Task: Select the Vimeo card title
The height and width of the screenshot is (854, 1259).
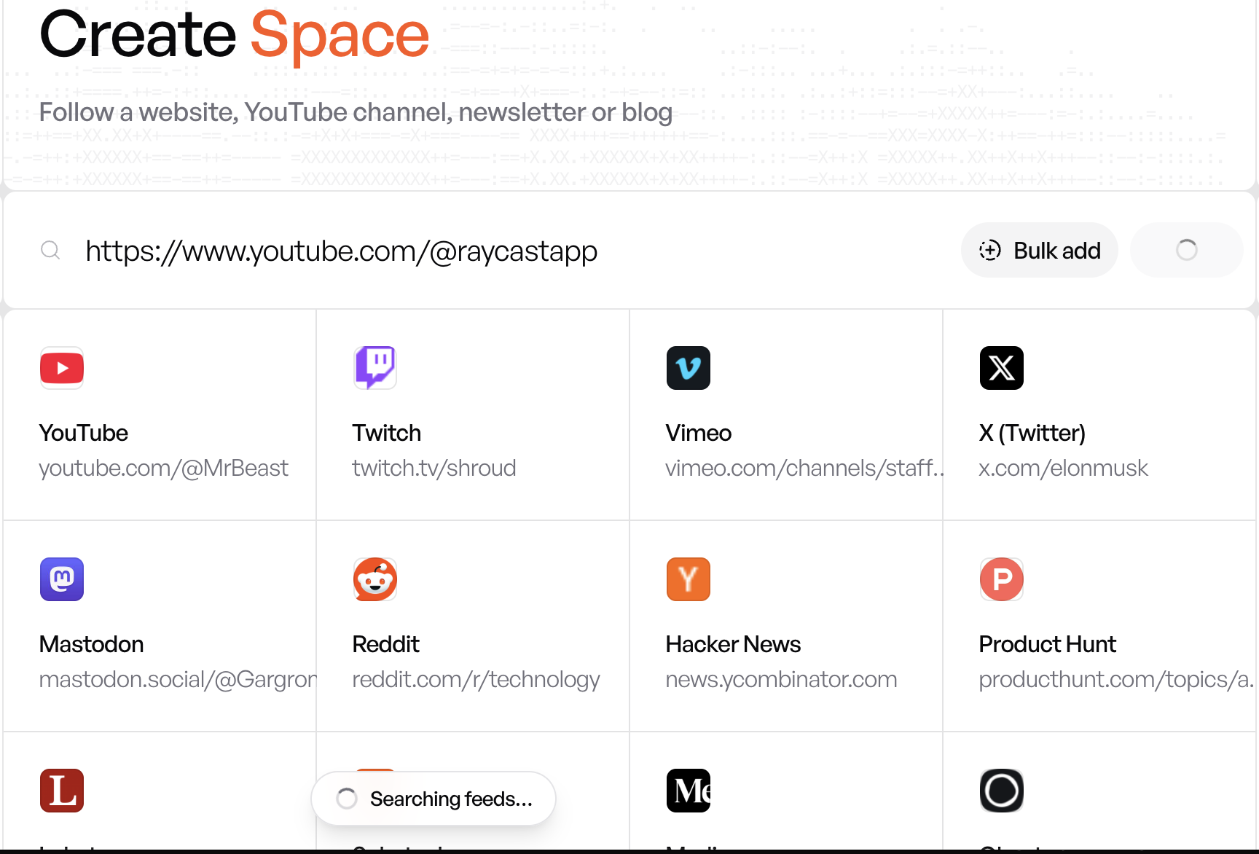Action: 699,433
